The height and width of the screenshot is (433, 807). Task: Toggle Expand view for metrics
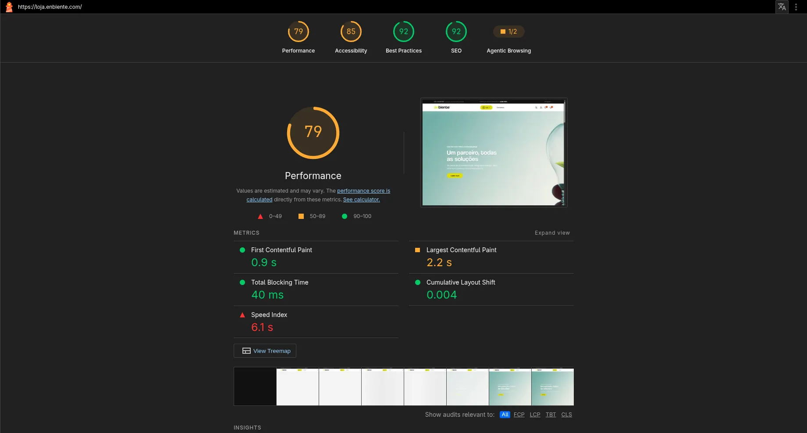pos(552,233)
